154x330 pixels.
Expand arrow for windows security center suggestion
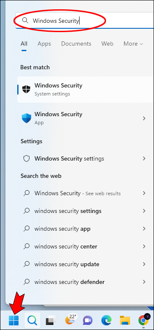click(144, 246)
